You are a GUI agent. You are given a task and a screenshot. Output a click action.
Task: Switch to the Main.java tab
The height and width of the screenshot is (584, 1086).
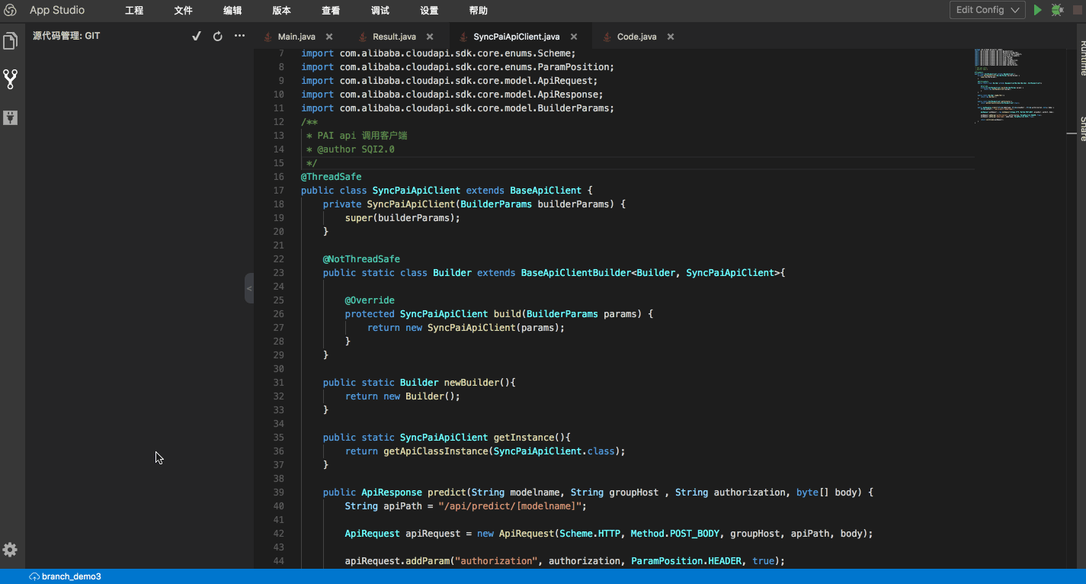pyautogui.click(x=296, y=37)
